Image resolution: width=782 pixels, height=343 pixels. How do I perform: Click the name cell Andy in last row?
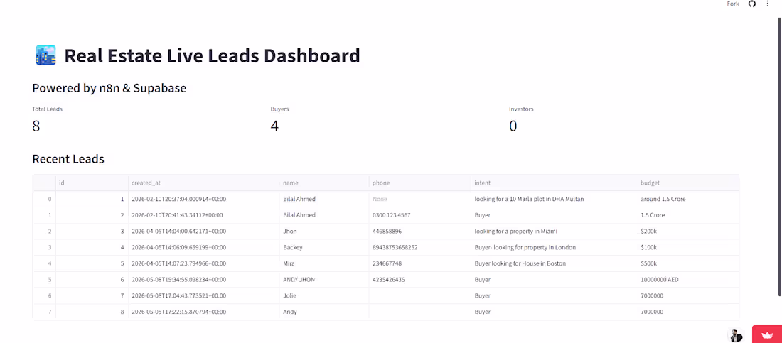pyautogui.click(x=324, y=312)
